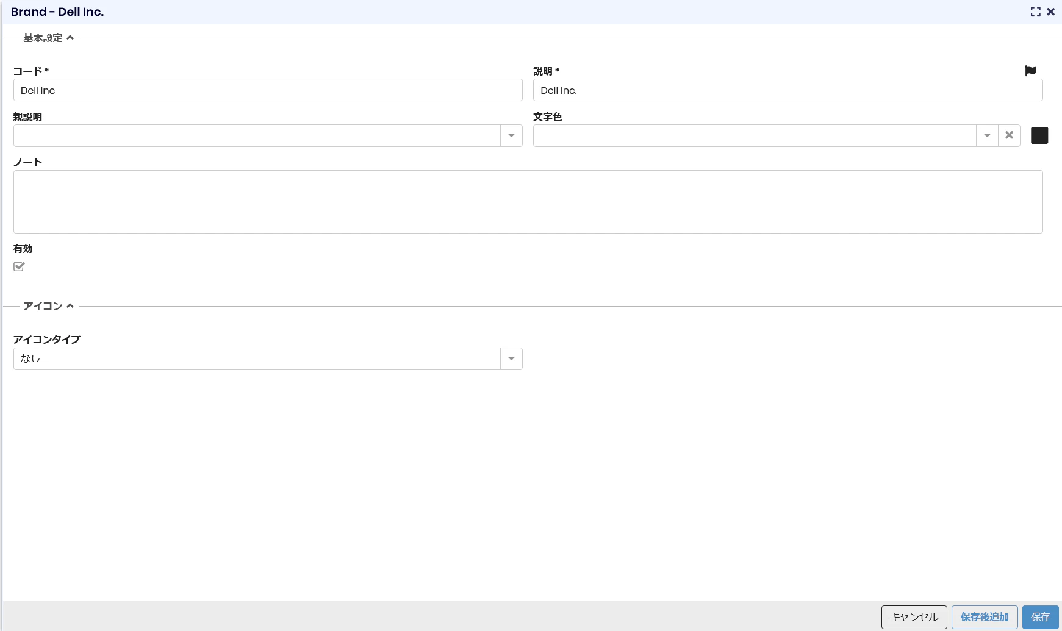Maximize the Brand dialog to fullscreen
Image resolution: width=1062 pixels, height=631 pixels.
[x=1036, y=12]
